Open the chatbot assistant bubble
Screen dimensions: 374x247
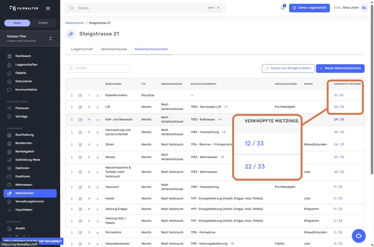point(359,236)
